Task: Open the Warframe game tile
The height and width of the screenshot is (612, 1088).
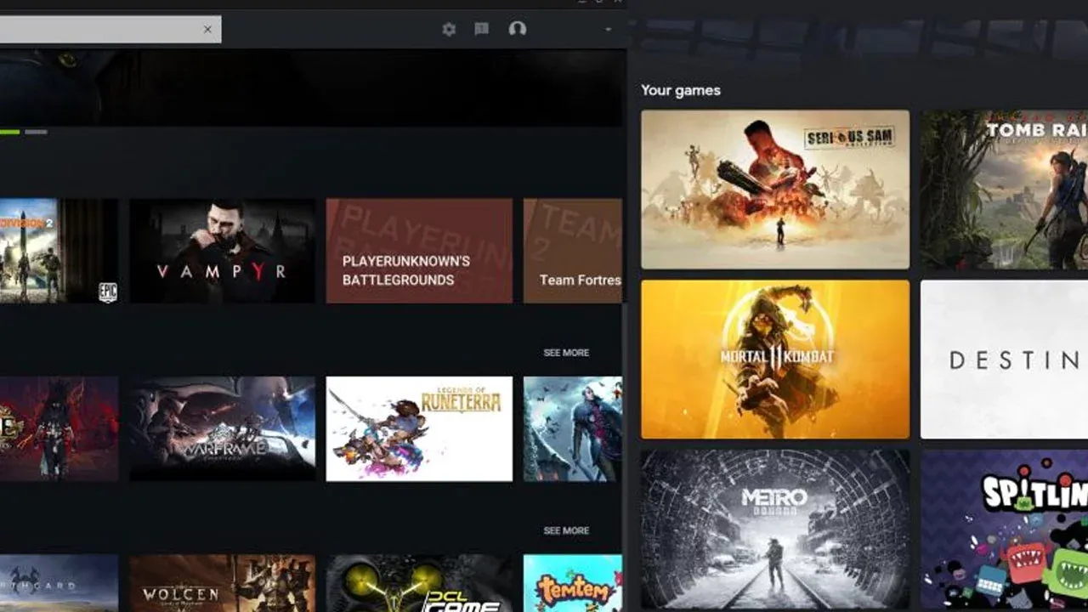Action: pos(222,429)
